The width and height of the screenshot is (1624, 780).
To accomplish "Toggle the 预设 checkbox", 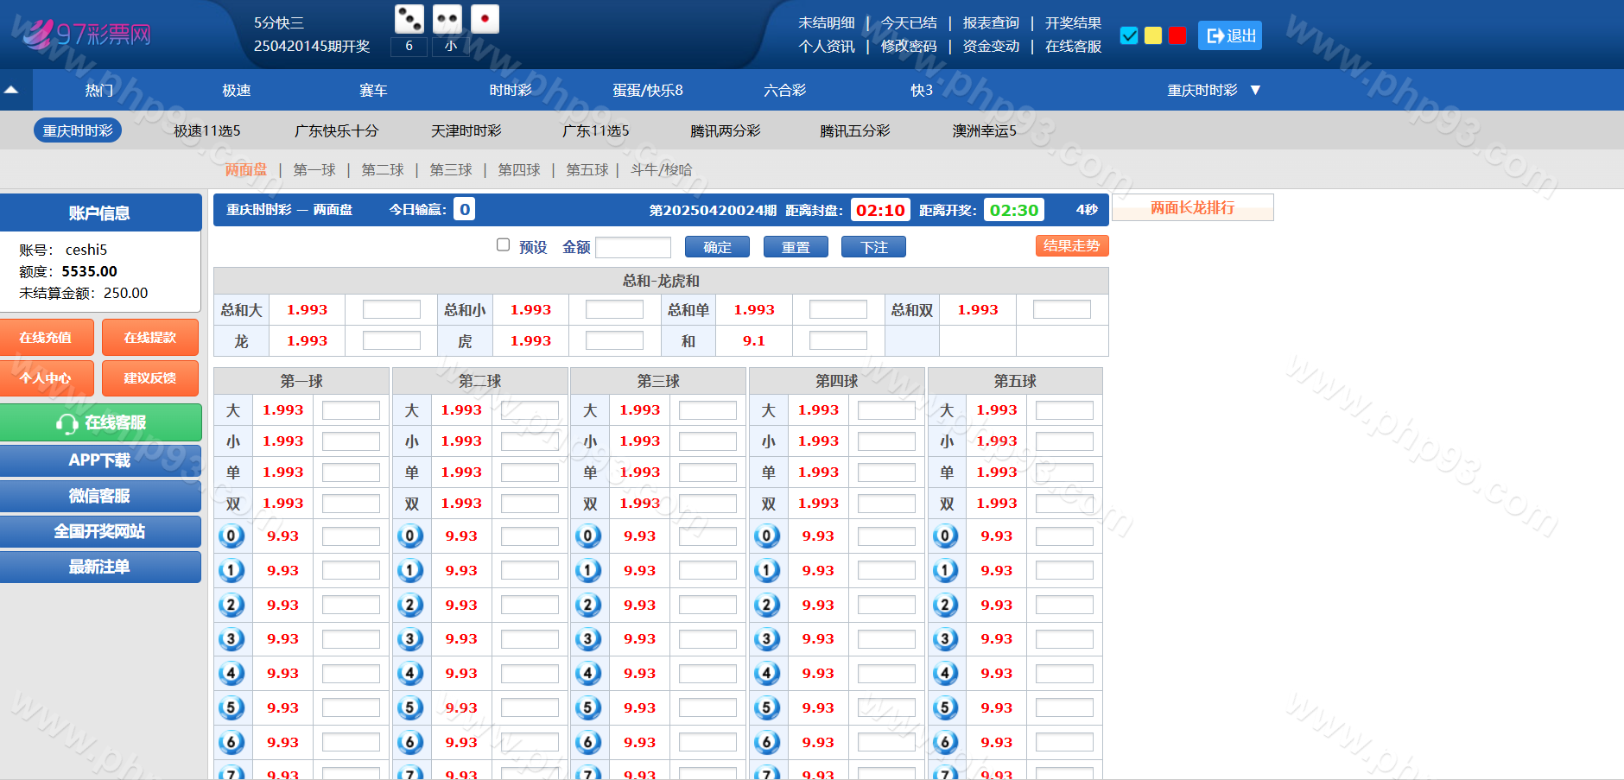I will point(503,245).
